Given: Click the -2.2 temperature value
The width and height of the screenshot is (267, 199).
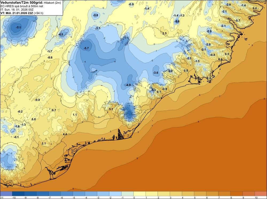Looking at the screenshot, I should point(170,71).
